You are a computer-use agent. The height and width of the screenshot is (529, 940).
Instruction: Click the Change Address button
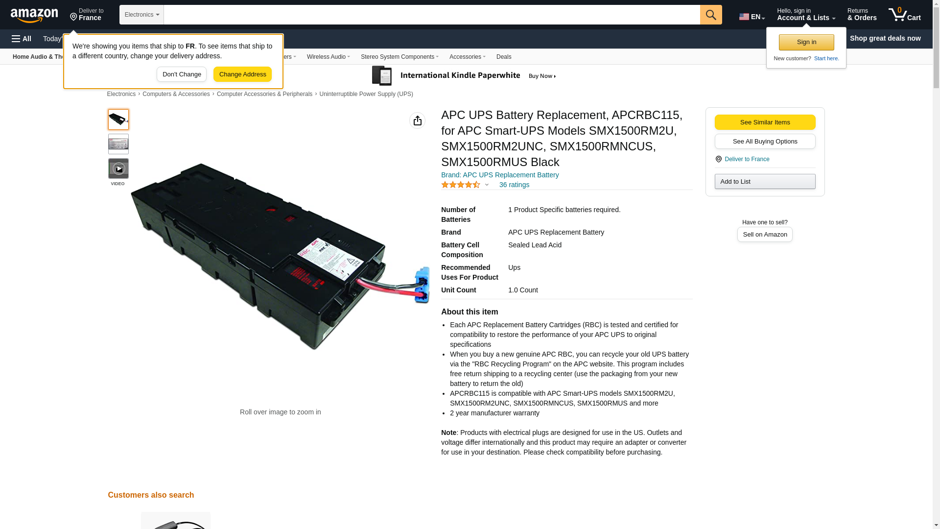tap(242, 74)
